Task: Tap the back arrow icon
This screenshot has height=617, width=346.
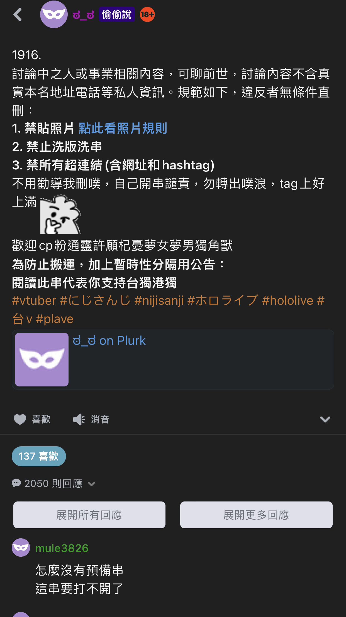Action: [x=18, y=15]
